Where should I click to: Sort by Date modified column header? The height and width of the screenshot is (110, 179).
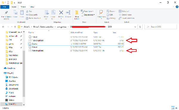coord(76,32)
